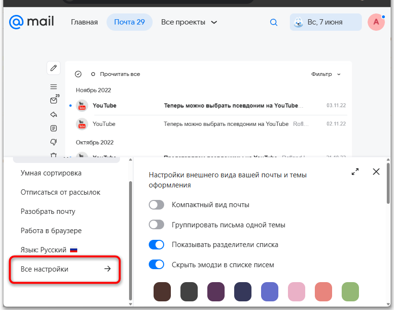Click the arrow next to Все настройки
Viewport: 394px width, 310px height.
107,269
